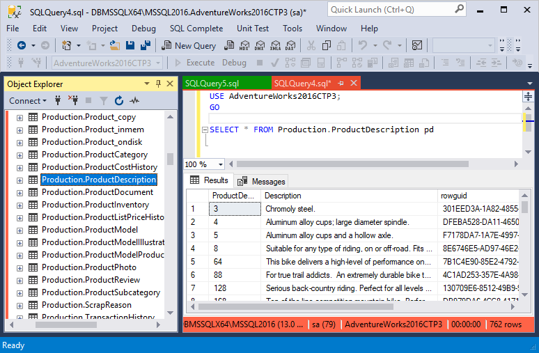539x353 pixels.
Task: Refresh the Object Explorer tree
Action: (119, 101)
